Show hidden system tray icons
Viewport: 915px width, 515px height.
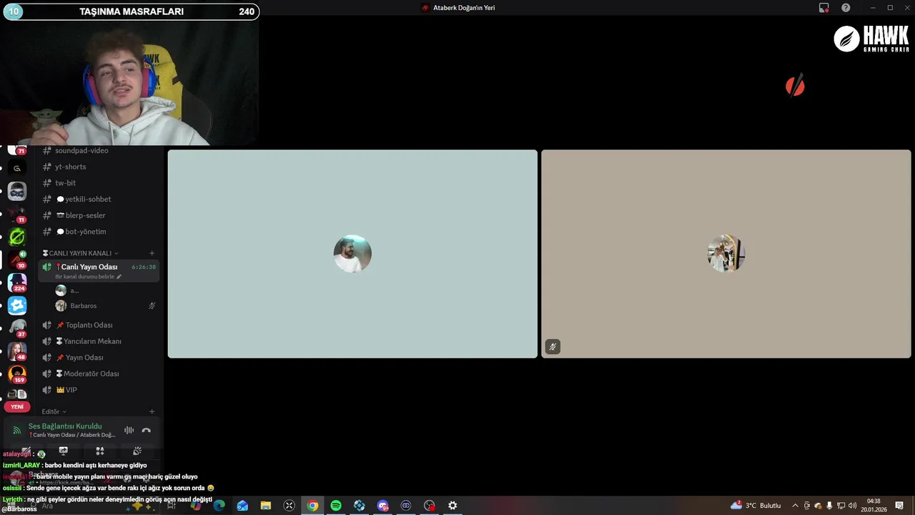coord(795,506)
